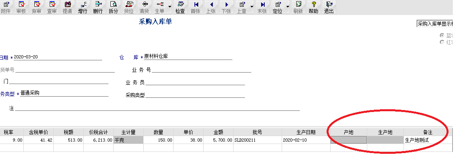Click the 退出 exit icon

(x=329, y=7)
